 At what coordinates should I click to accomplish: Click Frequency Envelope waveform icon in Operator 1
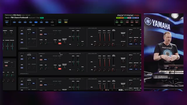83,28
